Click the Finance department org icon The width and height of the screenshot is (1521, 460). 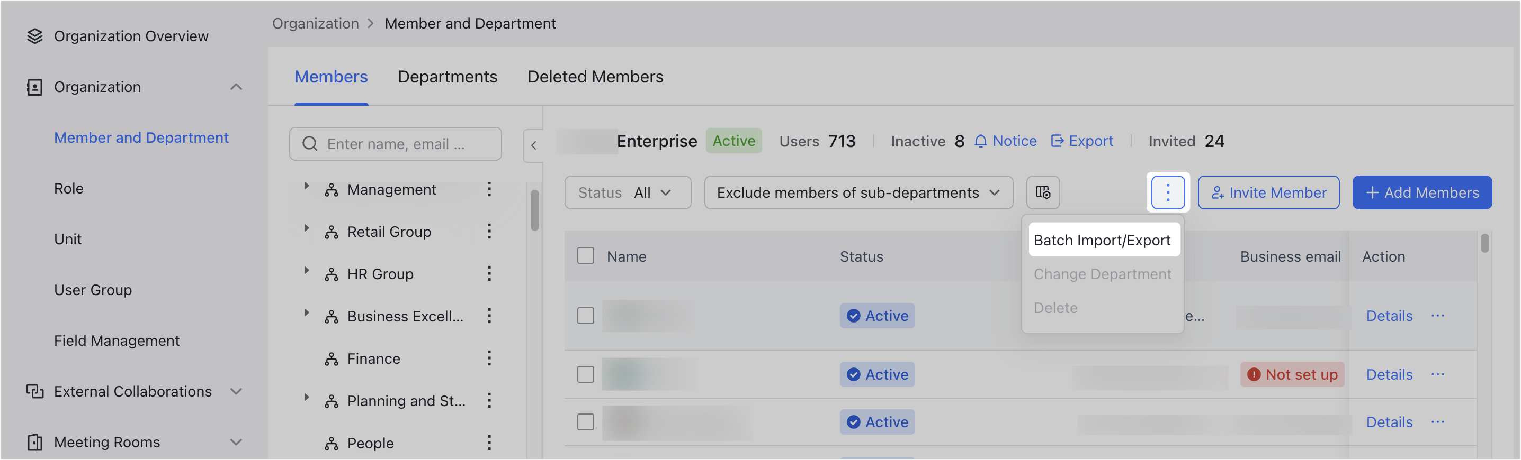coord(331,359)
